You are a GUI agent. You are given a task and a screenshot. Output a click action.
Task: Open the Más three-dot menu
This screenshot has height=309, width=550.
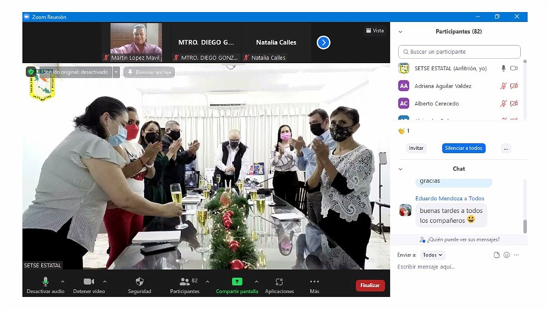point(314,282)
